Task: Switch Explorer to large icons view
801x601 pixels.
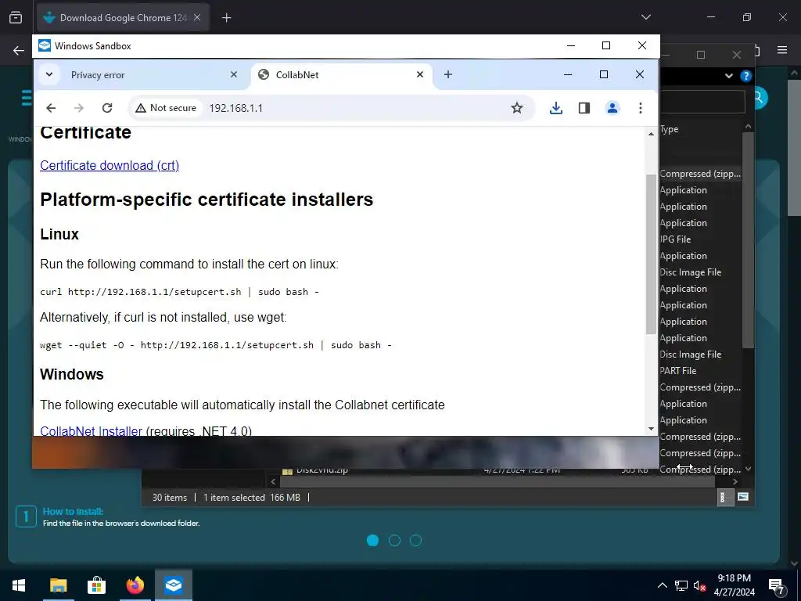Action: coord(743,497)
